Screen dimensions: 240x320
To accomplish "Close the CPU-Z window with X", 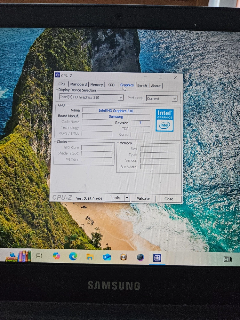I will coord(175,77).
